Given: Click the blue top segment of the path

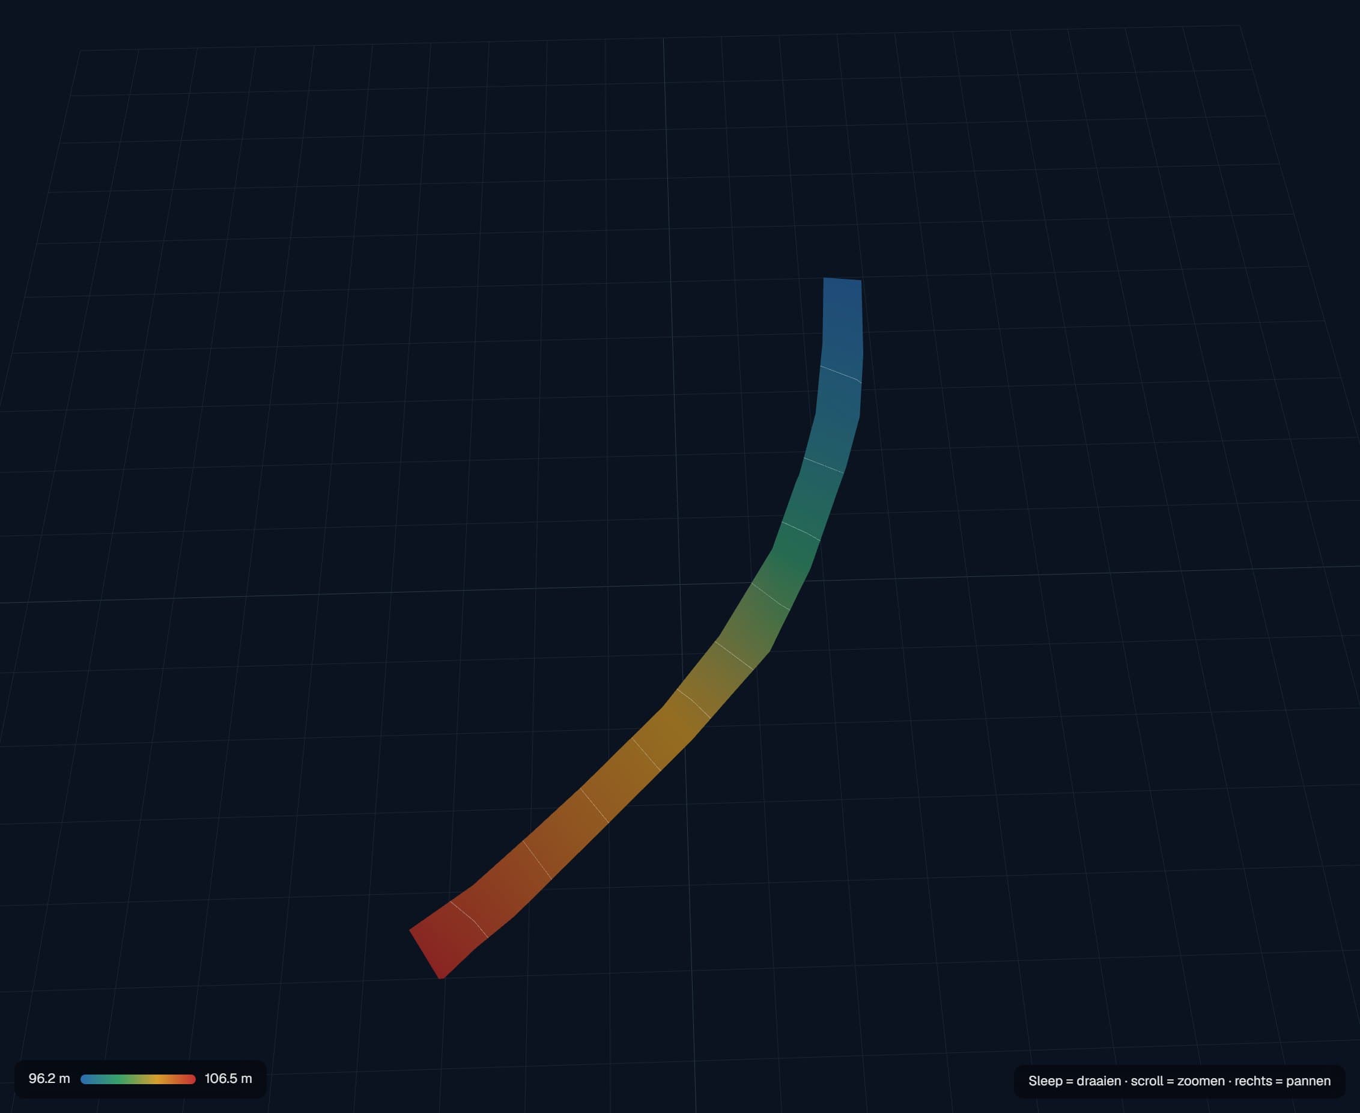Looking at the screenshot, I should 842,328.
